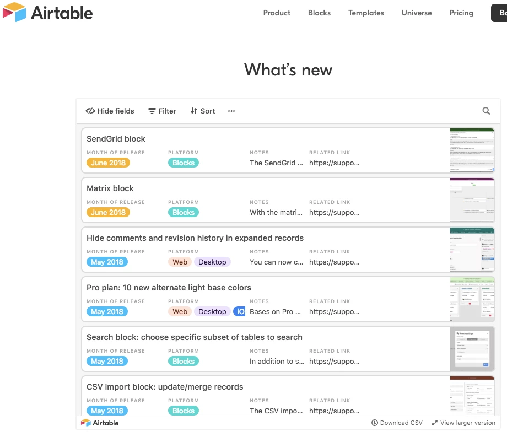Viewport: 507px width, 437px height.
Task: Click the Airtable logo in header
Action: pyautogui.click(x=47, y=12)
